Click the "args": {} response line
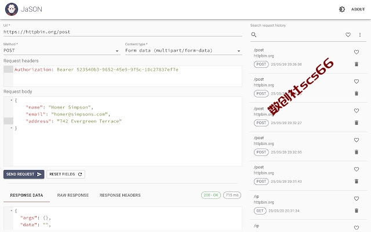 pyautogui.click(x=35, y=217)
